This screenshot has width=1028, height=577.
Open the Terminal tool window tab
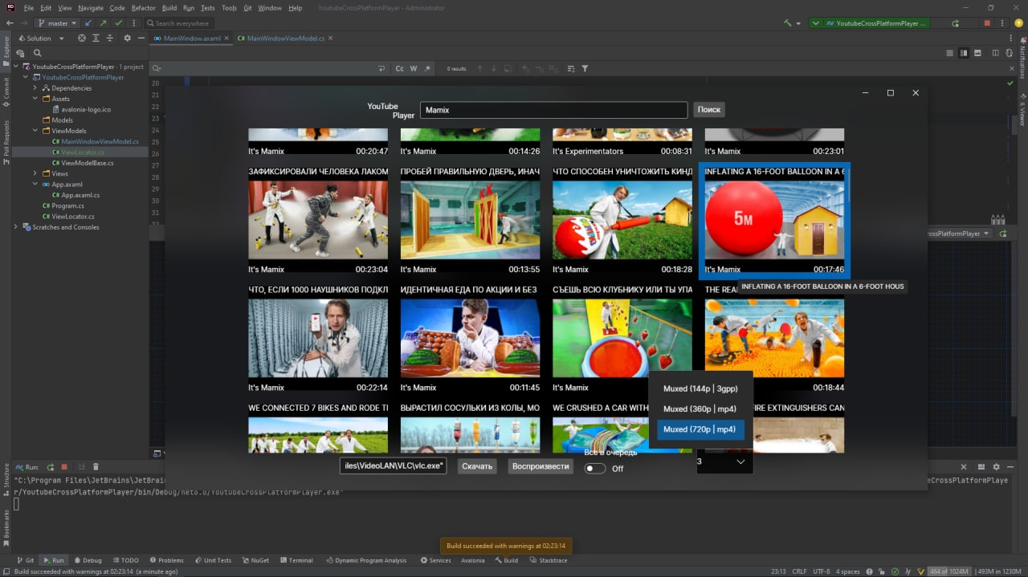[296, 560]
